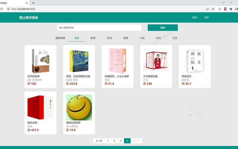
Task: Bookmark the page with the star icon
Action: point(213,9)
